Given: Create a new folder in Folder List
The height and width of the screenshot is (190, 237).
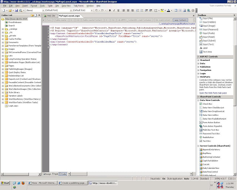Looking at the screenshot, I should click(32, 15).
